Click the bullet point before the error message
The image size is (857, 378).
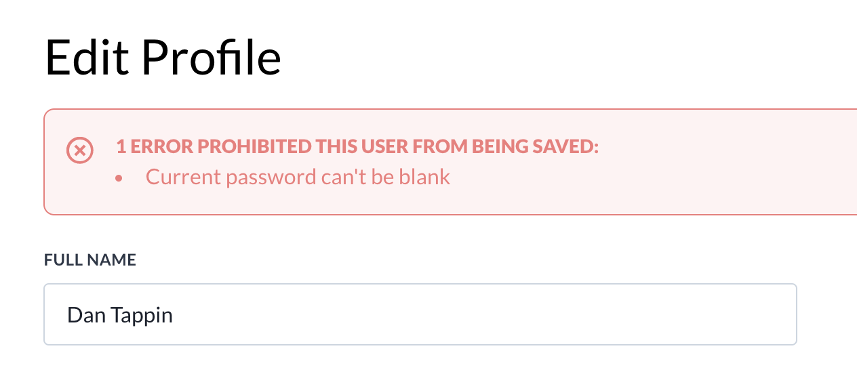[x=119, y=178]
